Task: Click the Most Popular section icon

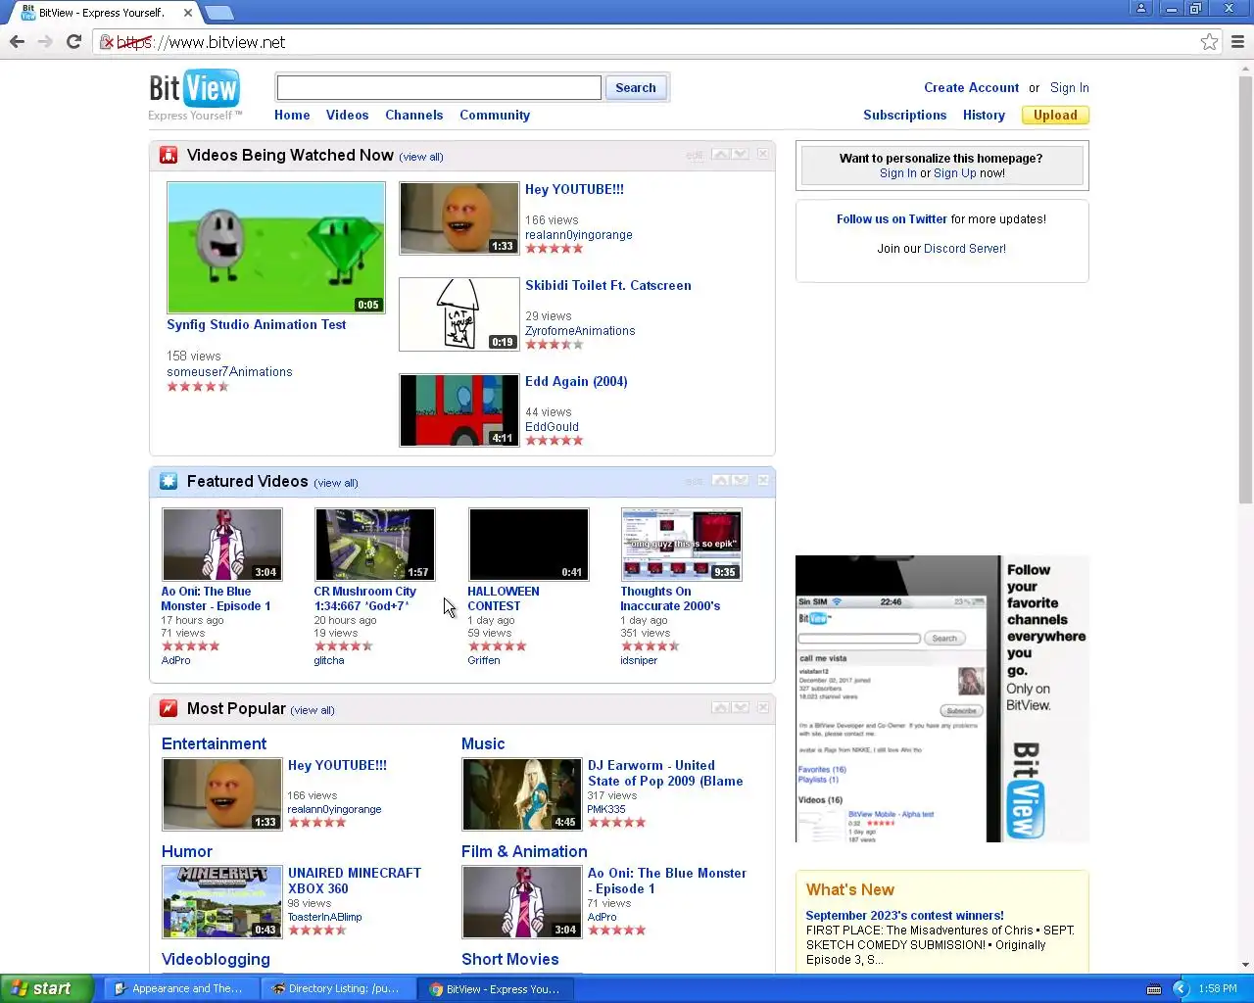Action: point(169,708)
